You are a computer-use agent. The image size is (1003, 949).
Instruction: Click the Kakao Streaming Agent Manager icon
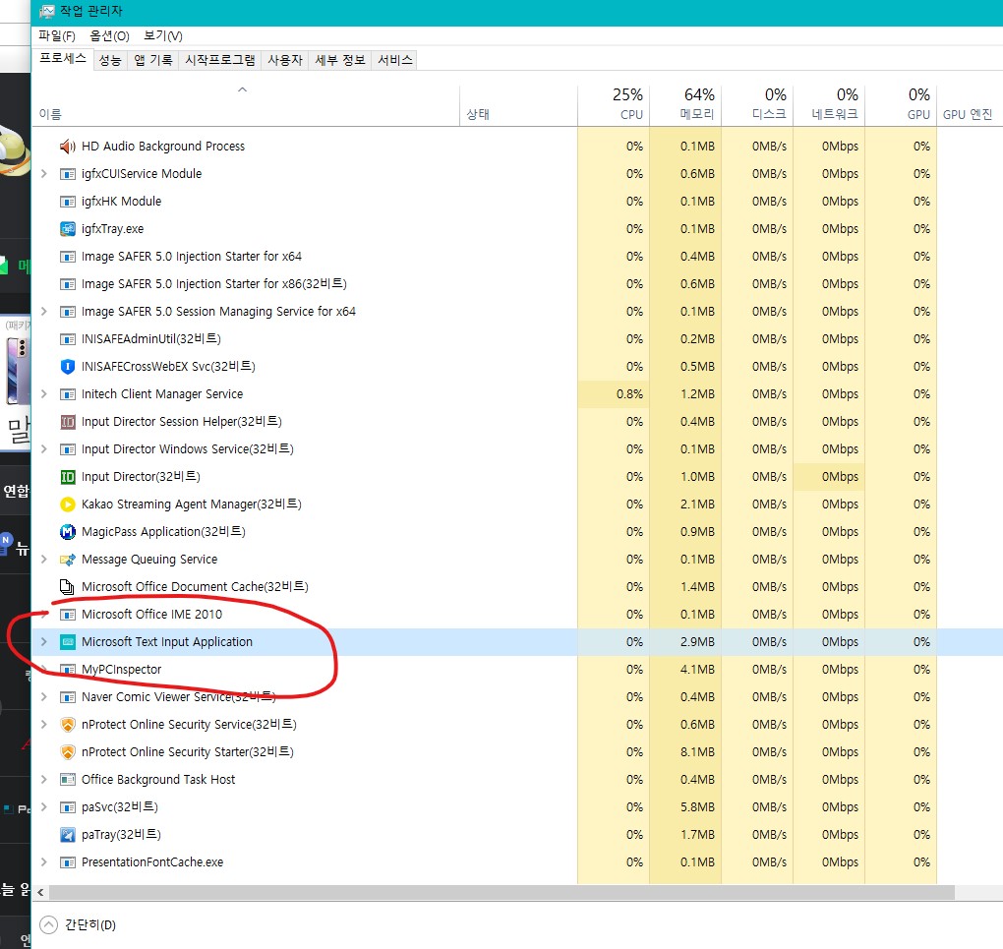point(67,504)
